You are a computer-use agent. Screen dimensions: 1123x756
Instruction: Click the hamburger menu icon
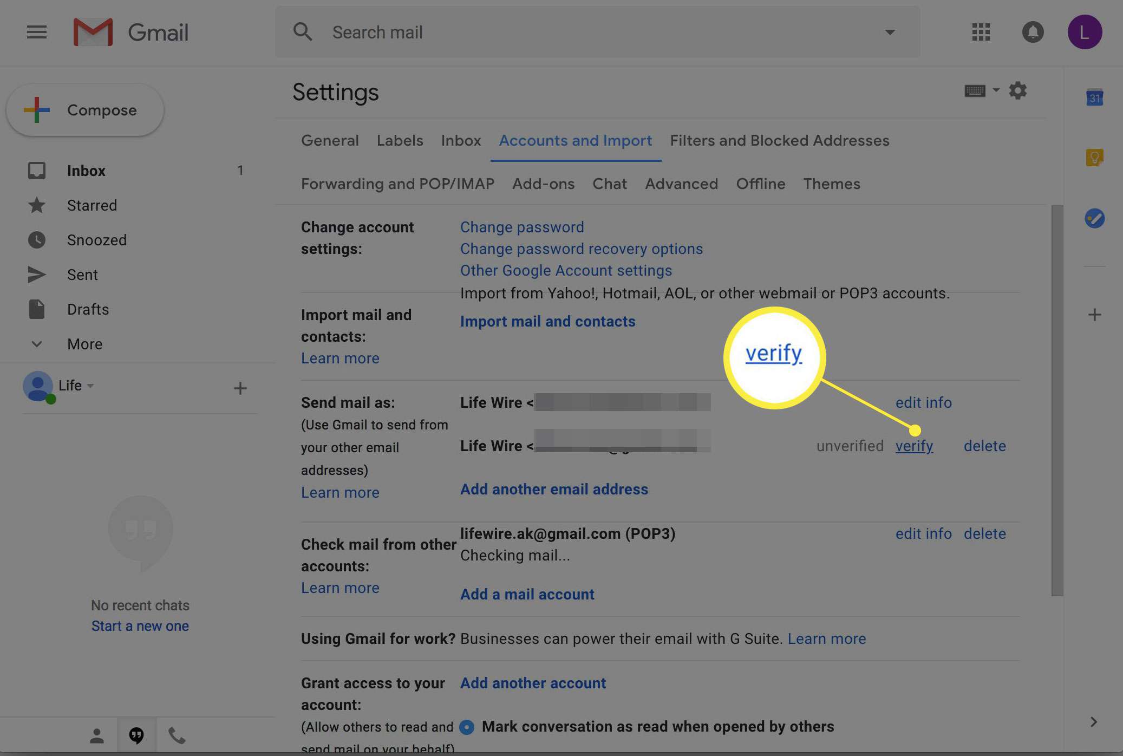pyautogui.click(x=36, y=31)
